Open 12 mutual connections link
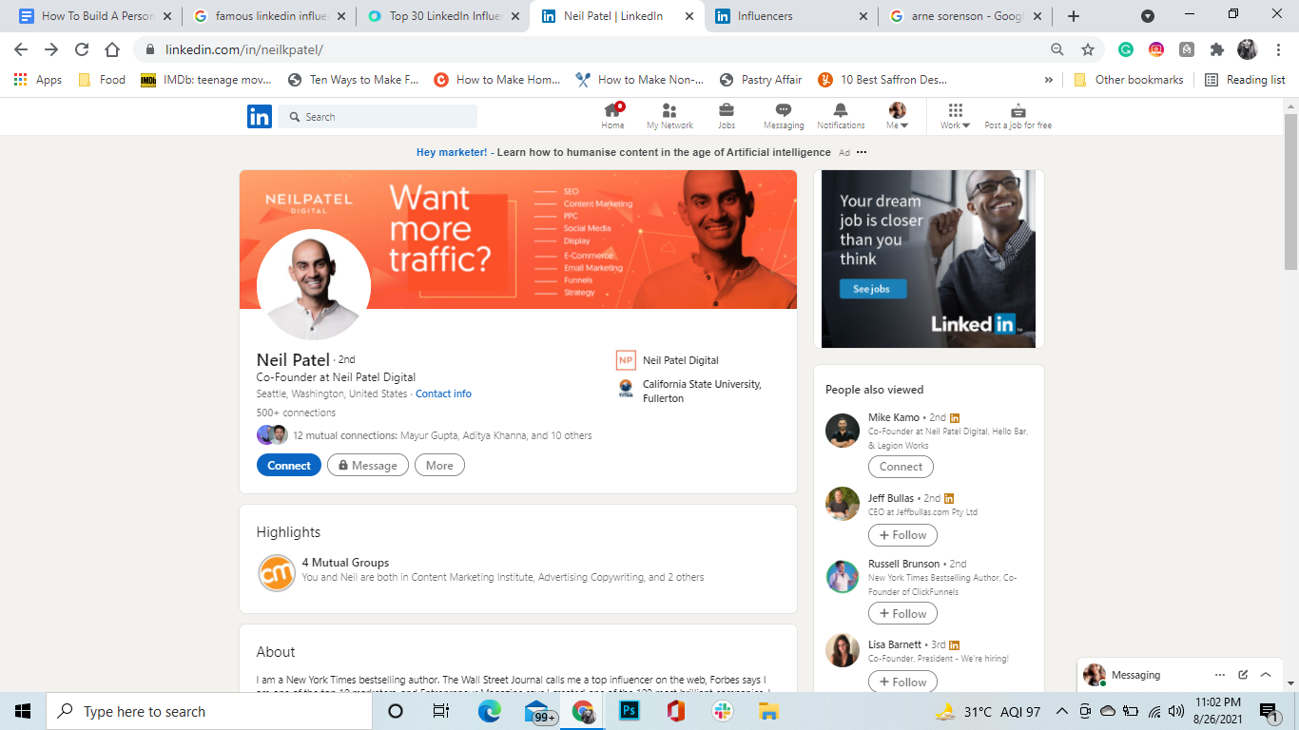1299x730 pixels. pos(442,435)
